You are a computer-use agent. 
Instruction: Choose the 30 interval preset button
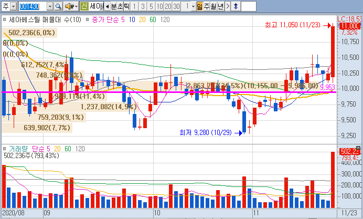point(176,6)
